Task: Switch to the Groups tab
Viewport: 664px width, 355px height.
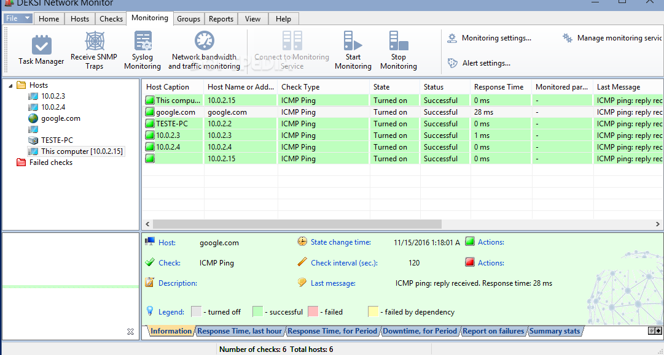Action: point(189,18)
